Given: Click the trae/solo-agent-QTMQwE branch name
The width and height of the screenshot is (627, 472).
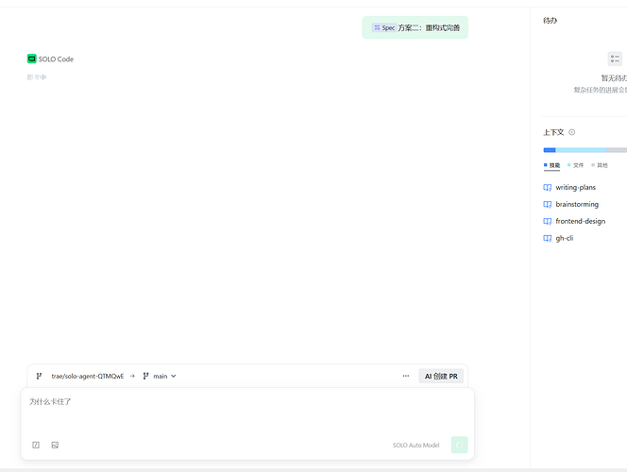Looking at the screenshot, I should pos(88,376).
